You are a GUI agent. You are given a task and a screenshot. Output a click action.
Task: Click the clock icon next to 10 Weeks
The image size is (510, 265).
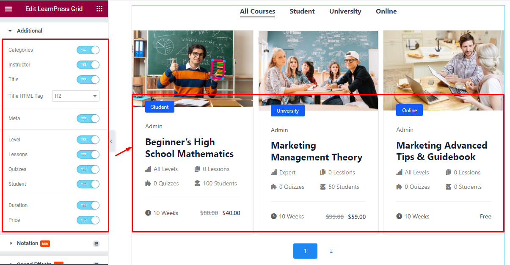(x=149, y=213)
